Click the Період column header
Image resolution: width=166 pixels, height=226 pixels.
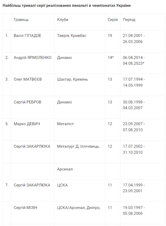point(129,20)
